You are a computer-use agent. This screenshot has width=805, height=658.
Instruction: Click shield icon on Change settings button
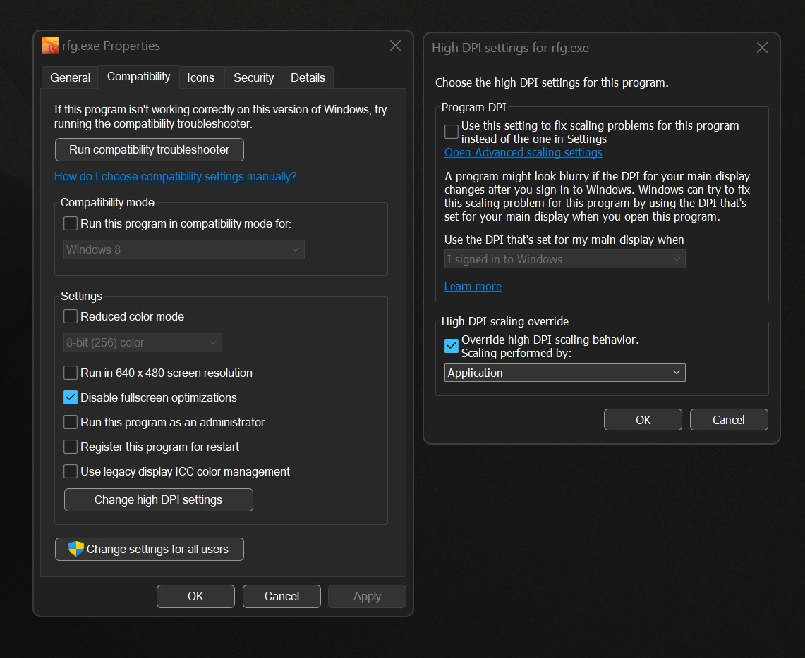coord(75,549)
